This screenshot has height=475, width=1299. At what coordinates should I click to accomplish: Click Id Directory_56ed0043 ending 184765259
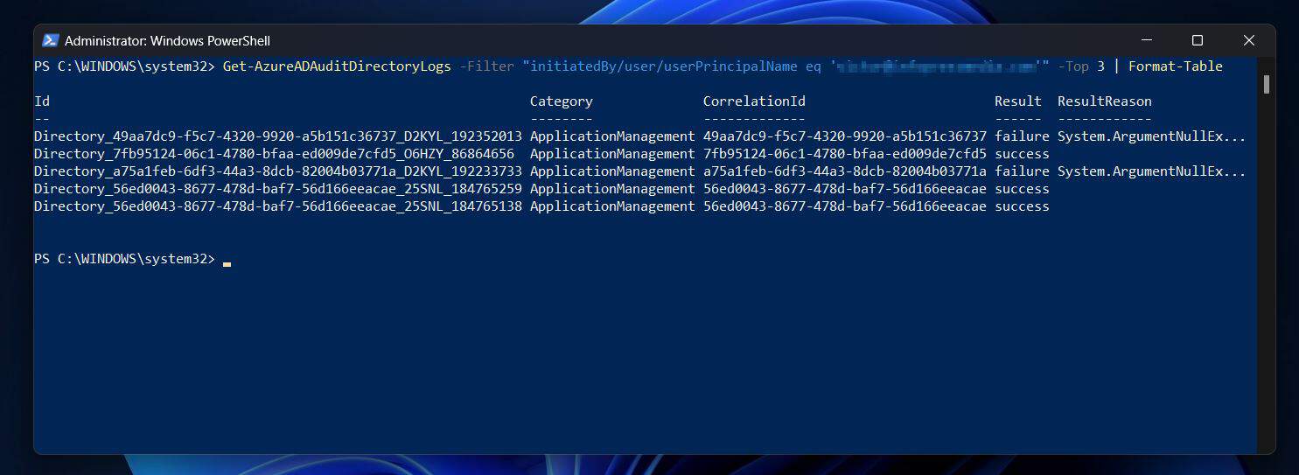278,189
